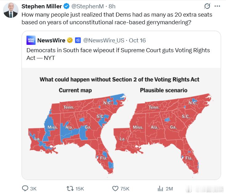Click NewsWire's square affiliate badge icon
The image size is (226, 195).
pyautogui.click(x=78, y=40)
